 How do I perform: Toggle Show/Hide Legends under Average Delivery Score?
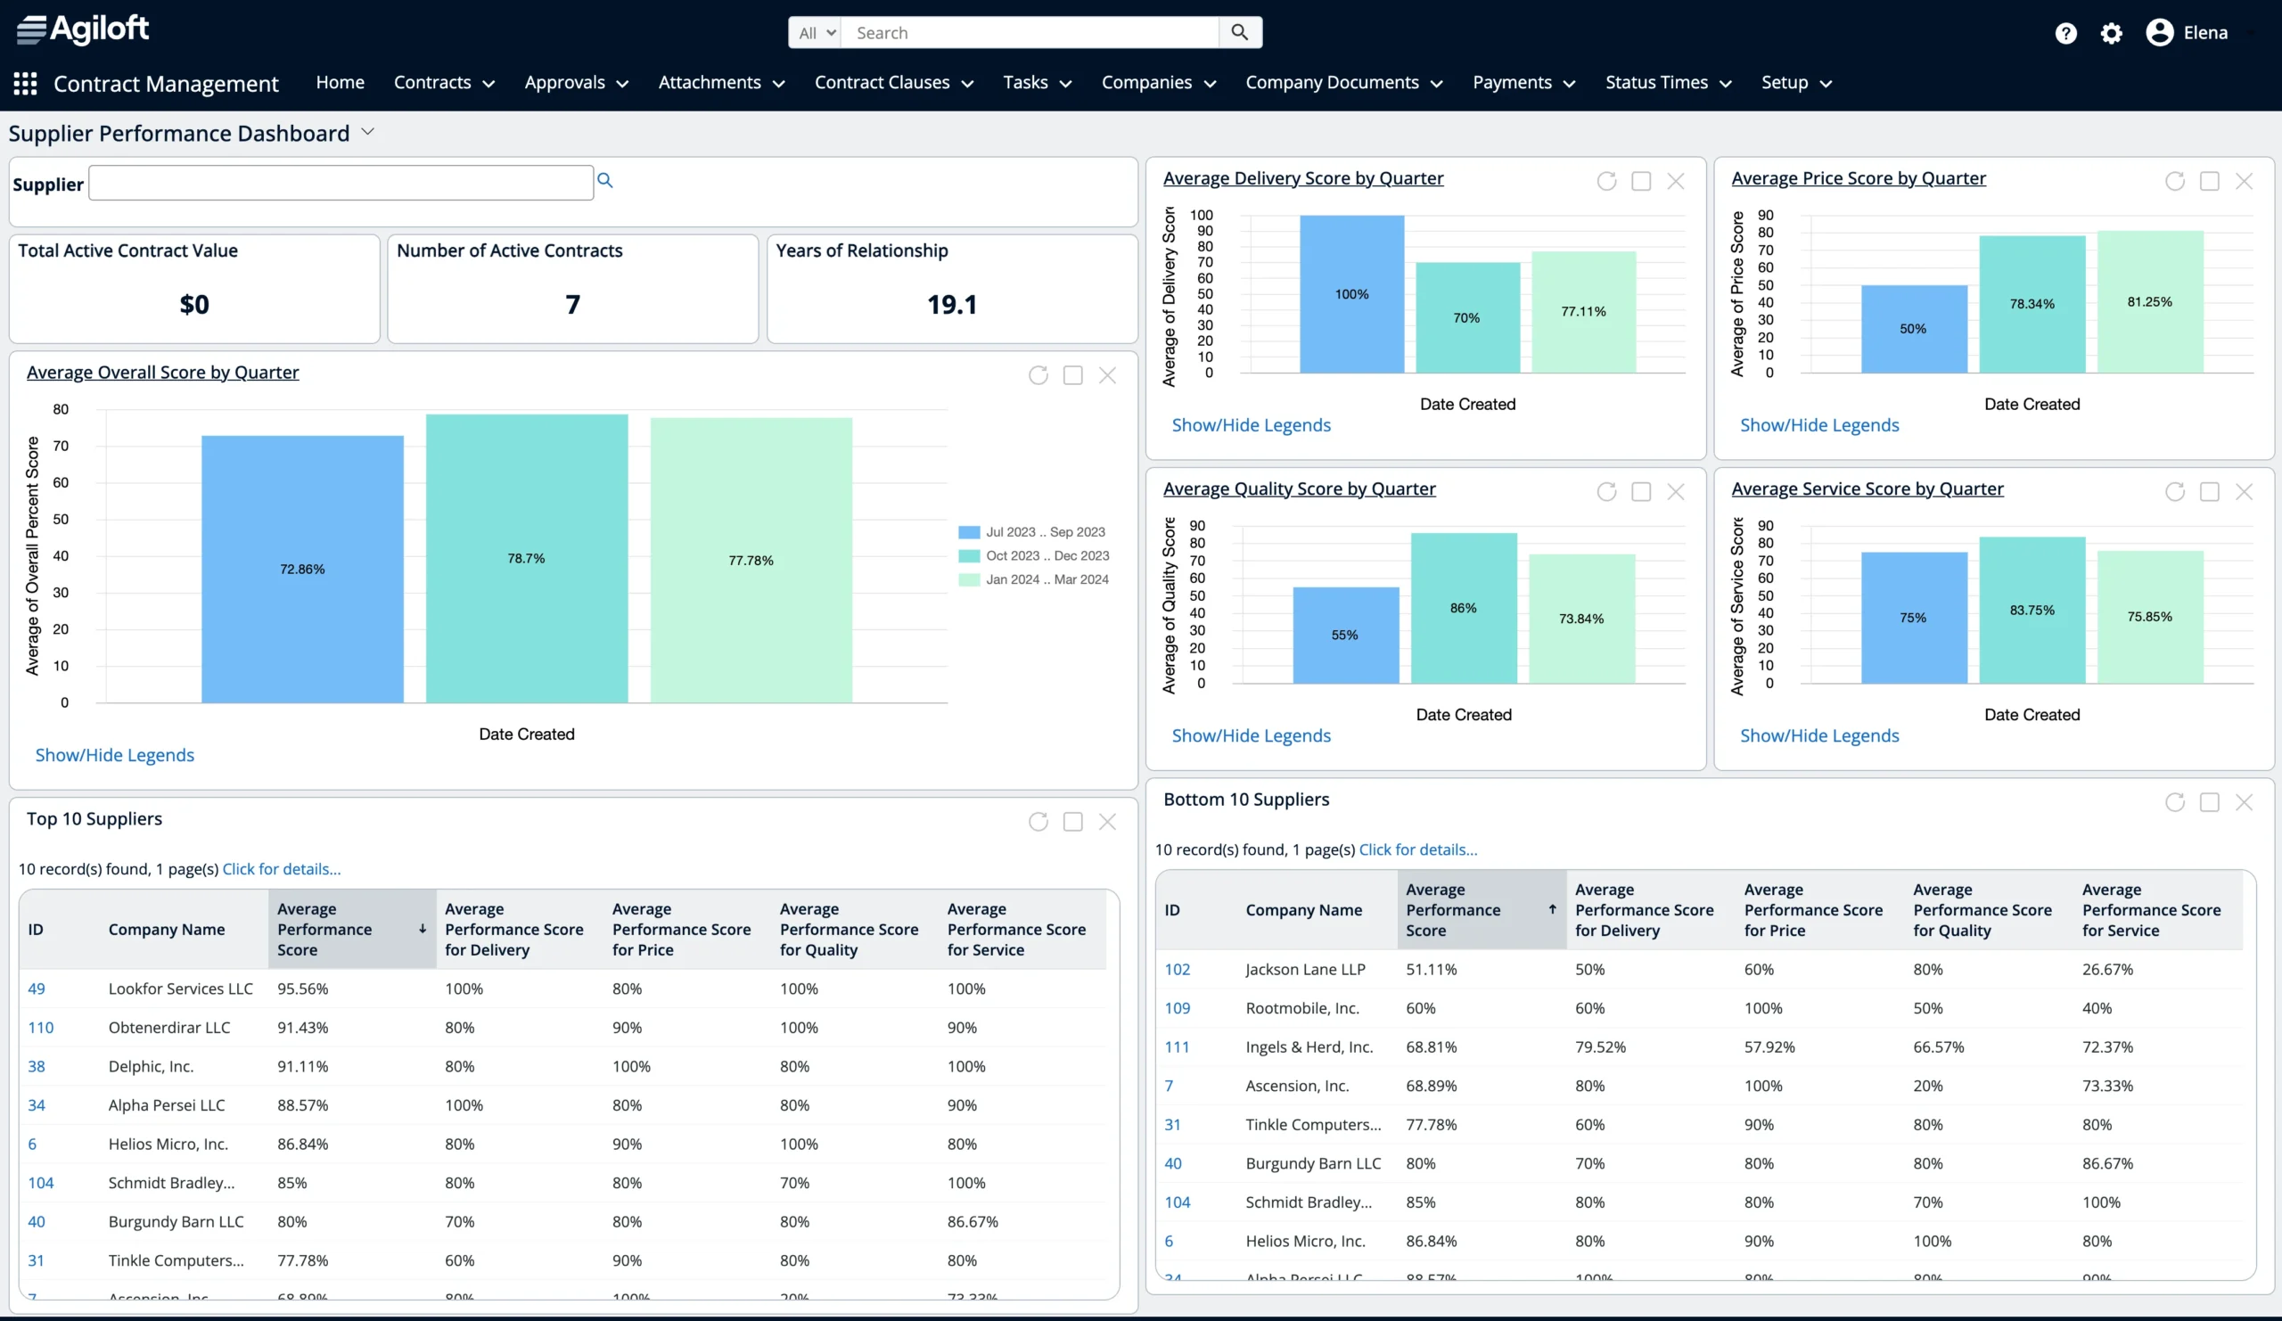(x=1251, y=424)
